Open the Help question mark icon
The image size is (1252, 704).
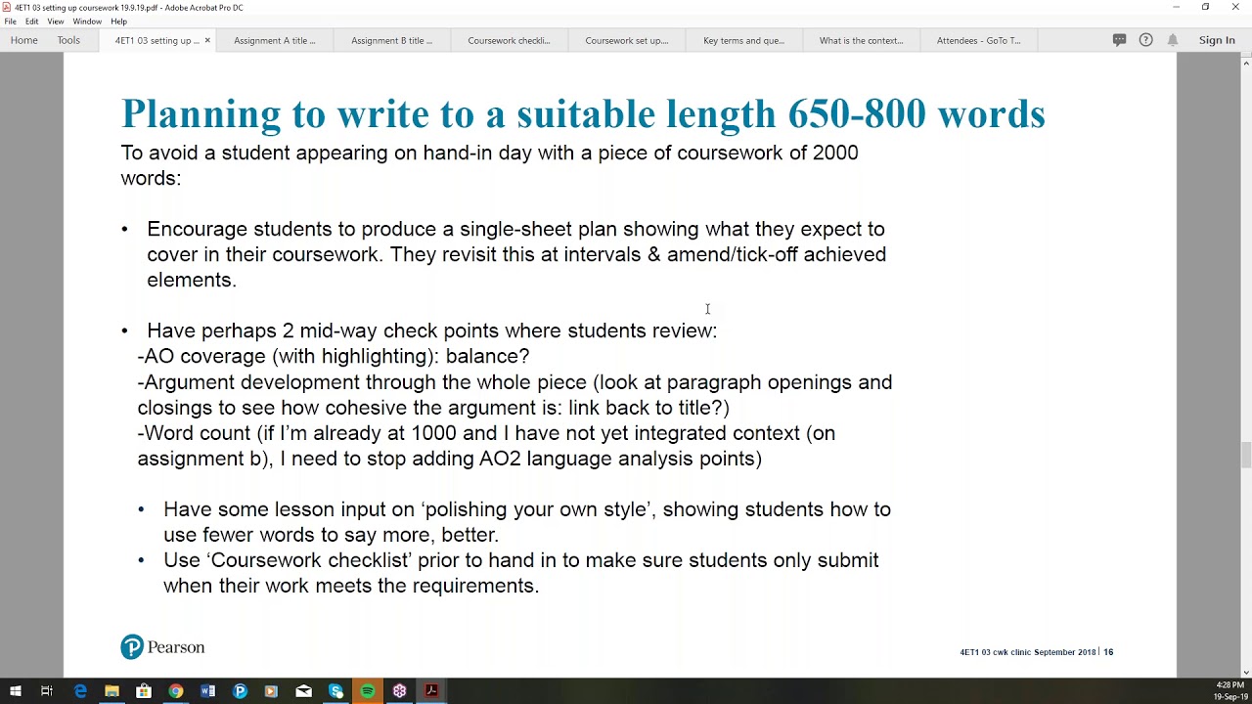(x=1145, y=40)
